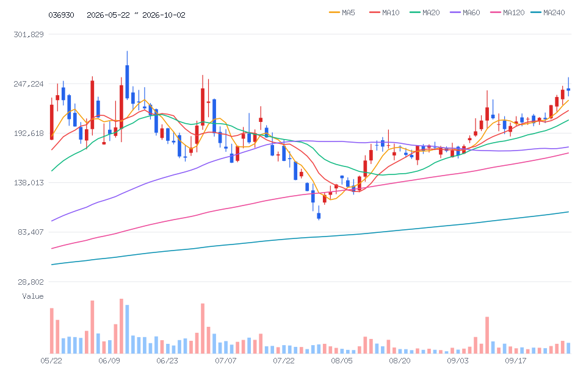Image resolution: width=586 pixels, height=378 pixels.
Task: Click the 83,407 price axis label
Action: pyautogui.click(x=31, y=232)
